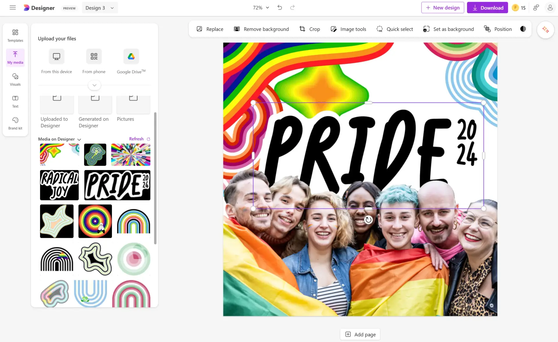Undo the last action
Image resolution: width=558 pixels, height=342 pixels.
(280, 8)
